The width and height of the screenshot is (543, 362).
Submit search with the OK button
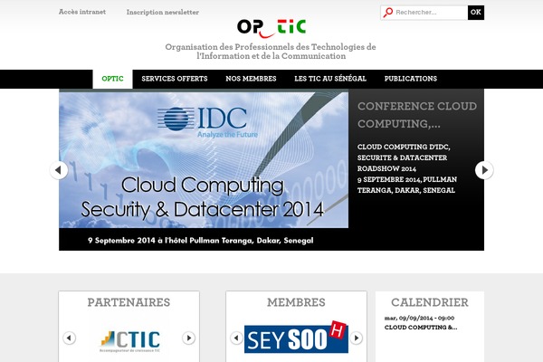click(x=476, y=13)
